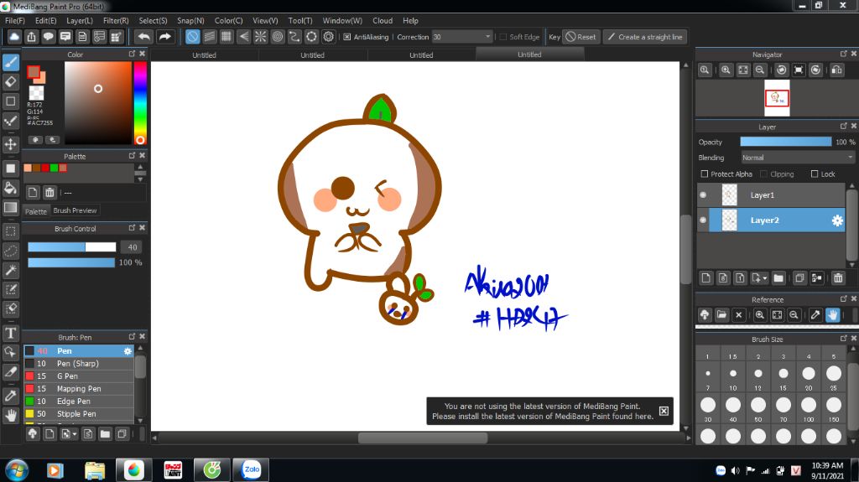859x482 pixels.
Task: Select the Hand tool in left toolbar
Action: (x=11, y=415)
